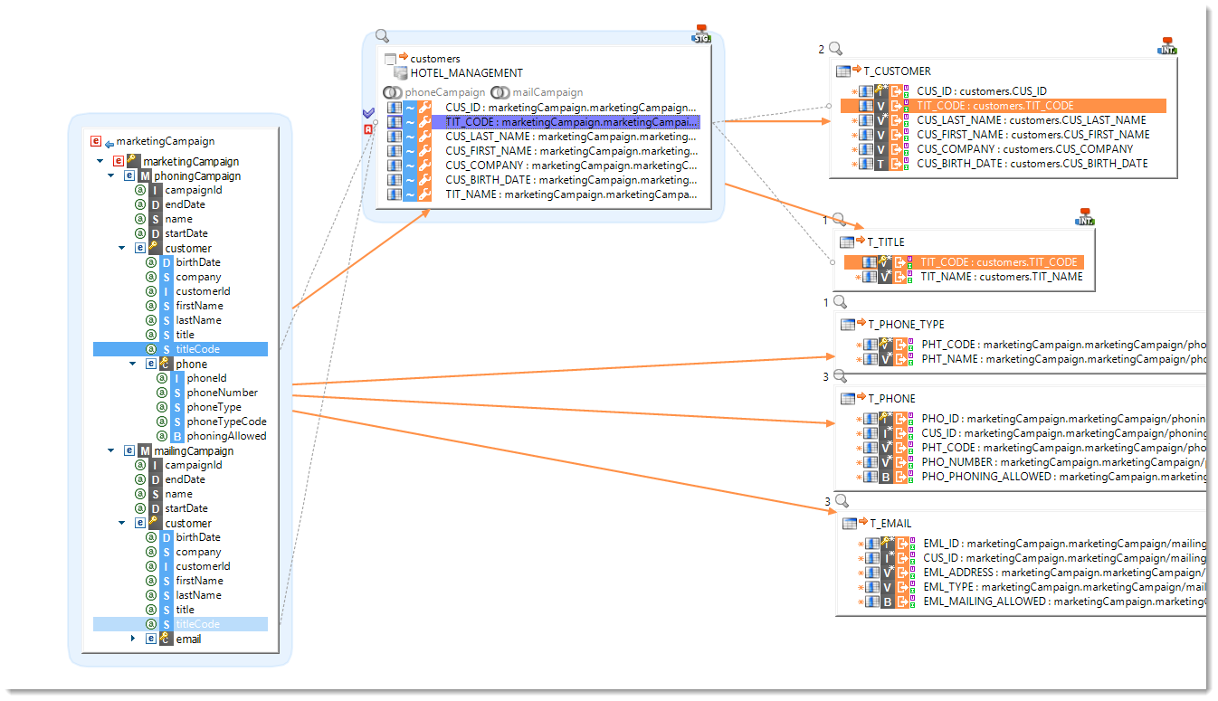Image resolution: width=1218 pixels, height=701 pixels.
Task: Collapse the root marketingCampaign tree node
Action: 100,162
